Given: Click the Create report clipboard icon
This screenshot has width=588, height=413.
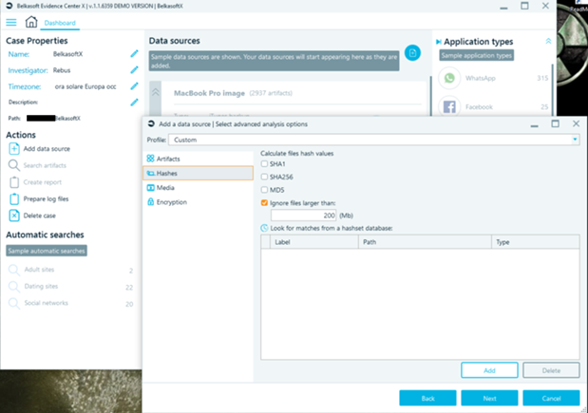Looking at the screenshot, I should (x=14, y=182).
